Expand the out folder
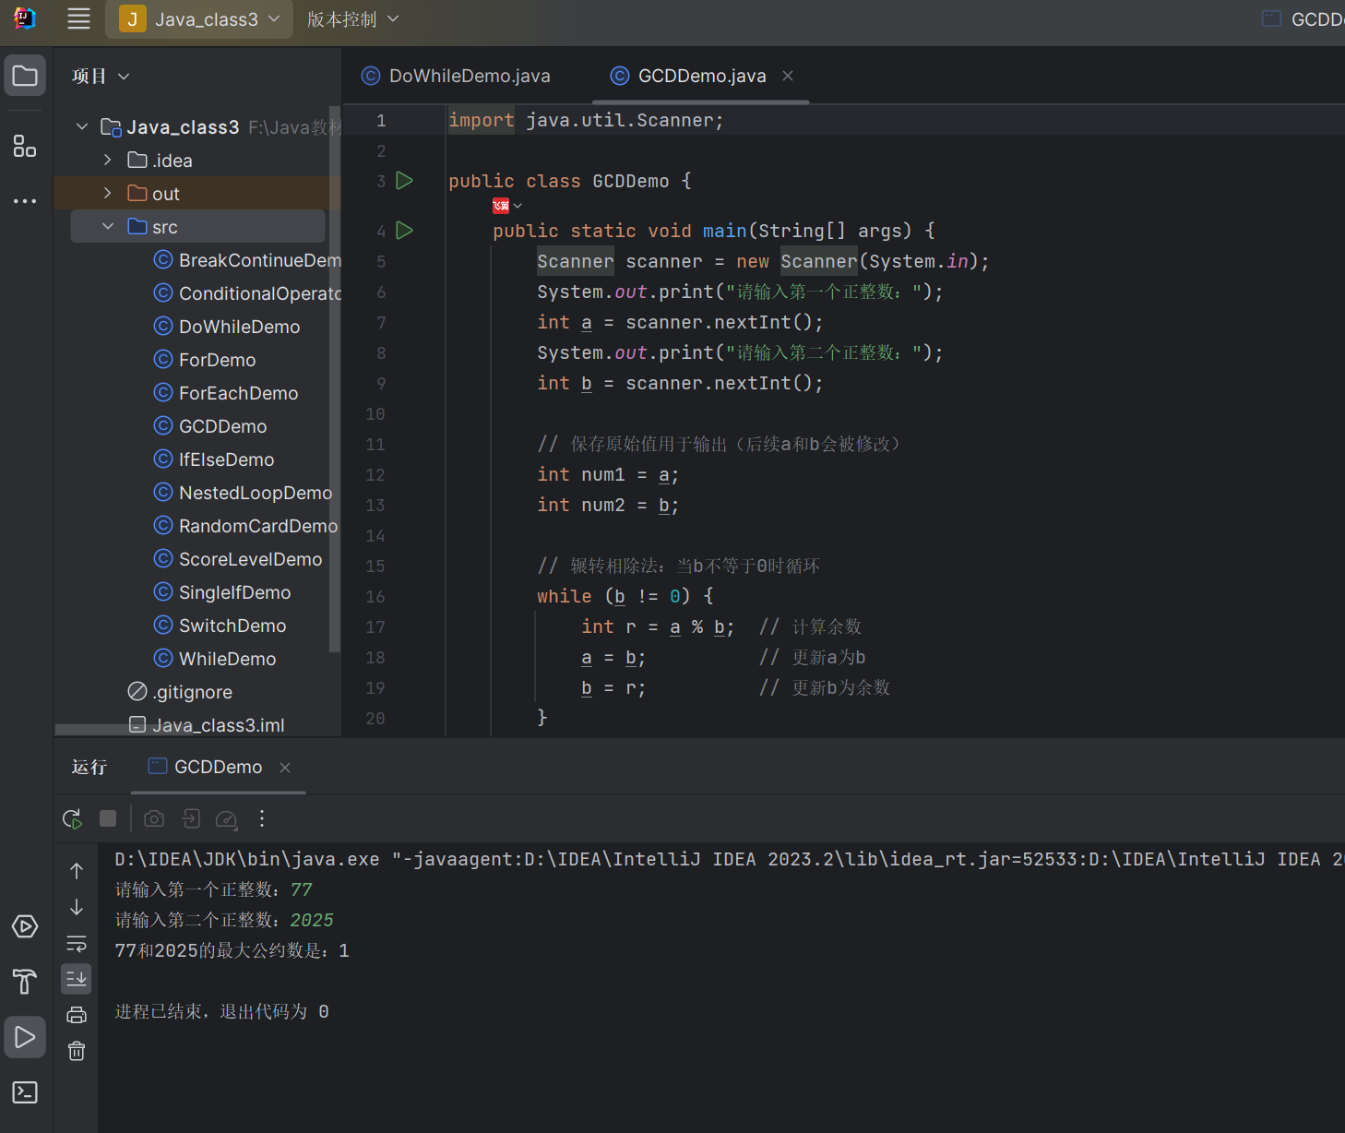The width and height of the screenshot is (1345, 1133). 108,194
